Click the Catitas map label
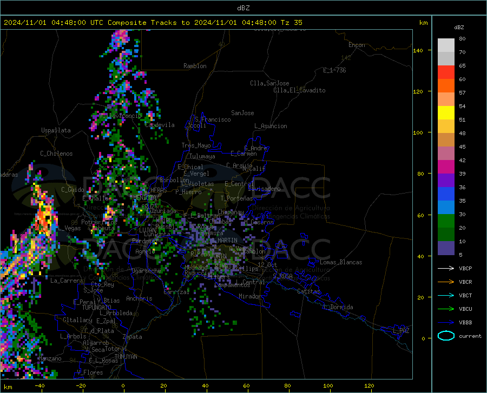 pos(309,291)
